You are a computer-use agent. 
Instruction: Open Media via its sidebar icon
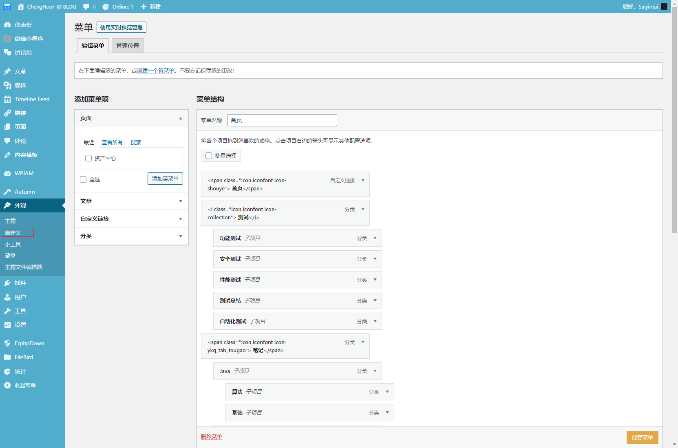click(7, 85)
